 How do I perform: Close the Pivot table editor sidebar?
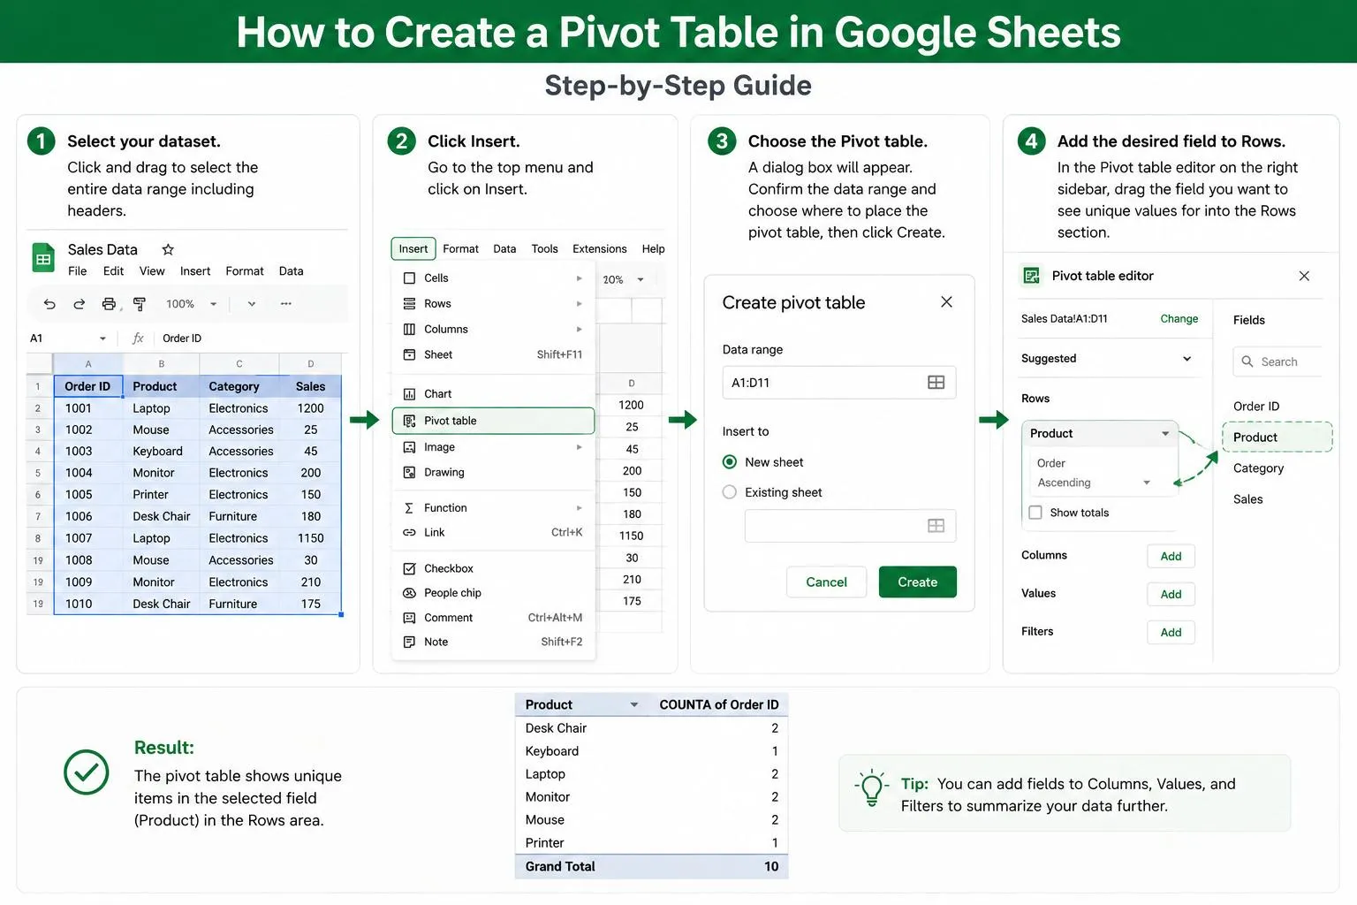tap(1304, 277)
